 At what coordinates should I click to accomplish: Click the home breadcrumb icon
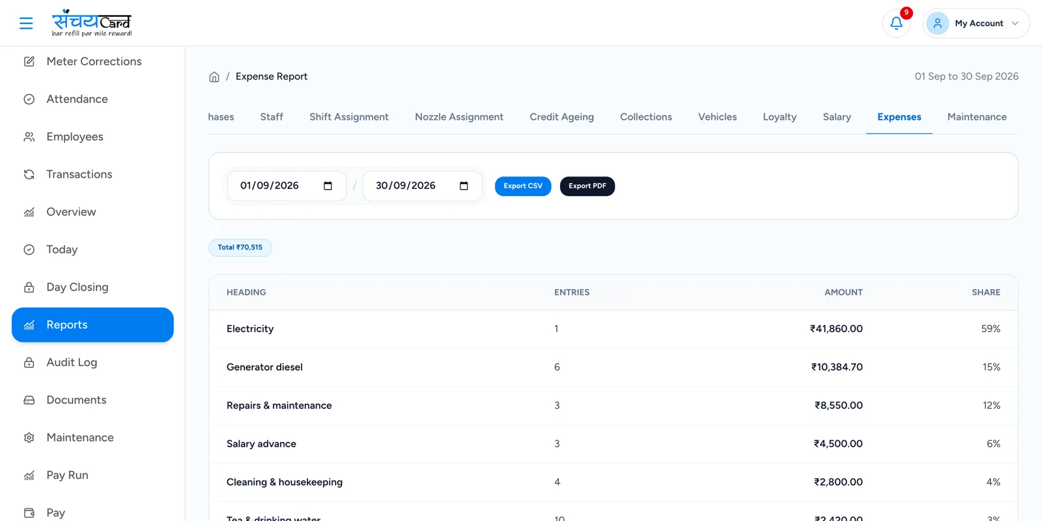point(214,77)
